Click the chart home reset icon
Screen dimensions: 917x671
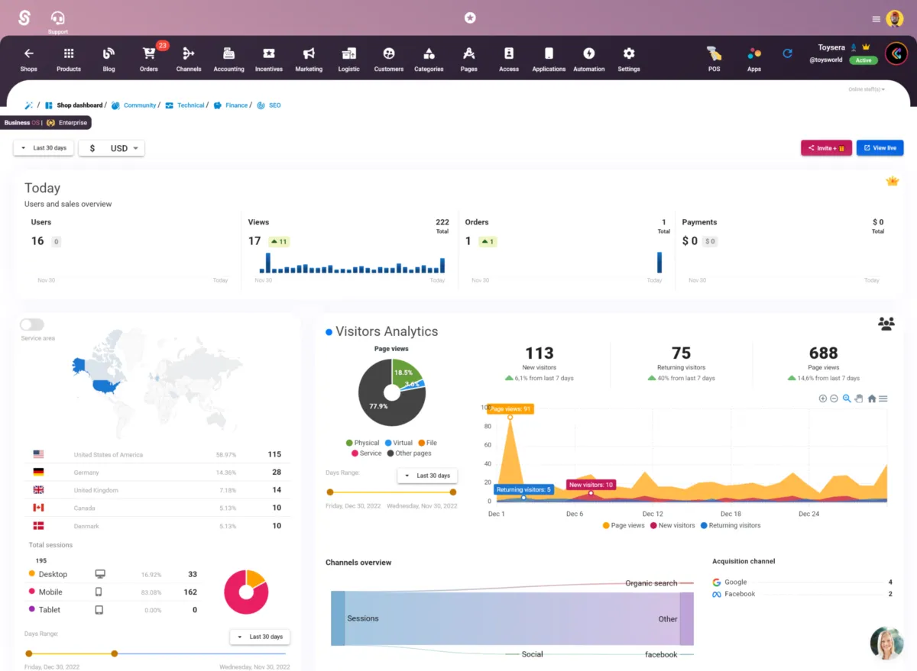tap(872, 398)
